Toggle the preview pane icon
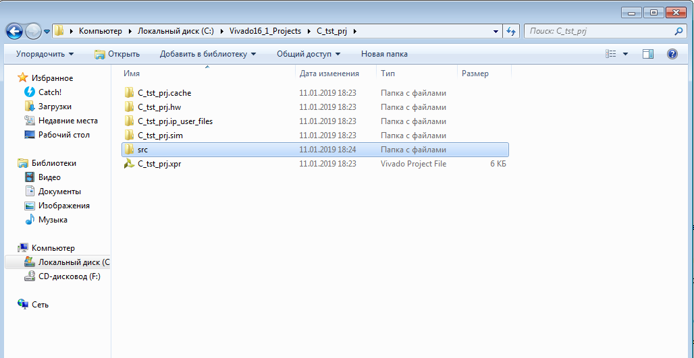694x358 pixels. pyautogui.click(x=647, y=54)
